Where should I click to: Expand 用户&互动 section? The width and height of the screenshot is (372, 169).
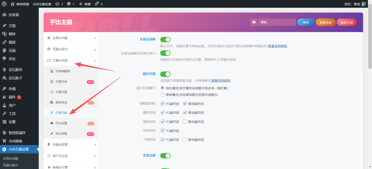[x=71, y=156]
